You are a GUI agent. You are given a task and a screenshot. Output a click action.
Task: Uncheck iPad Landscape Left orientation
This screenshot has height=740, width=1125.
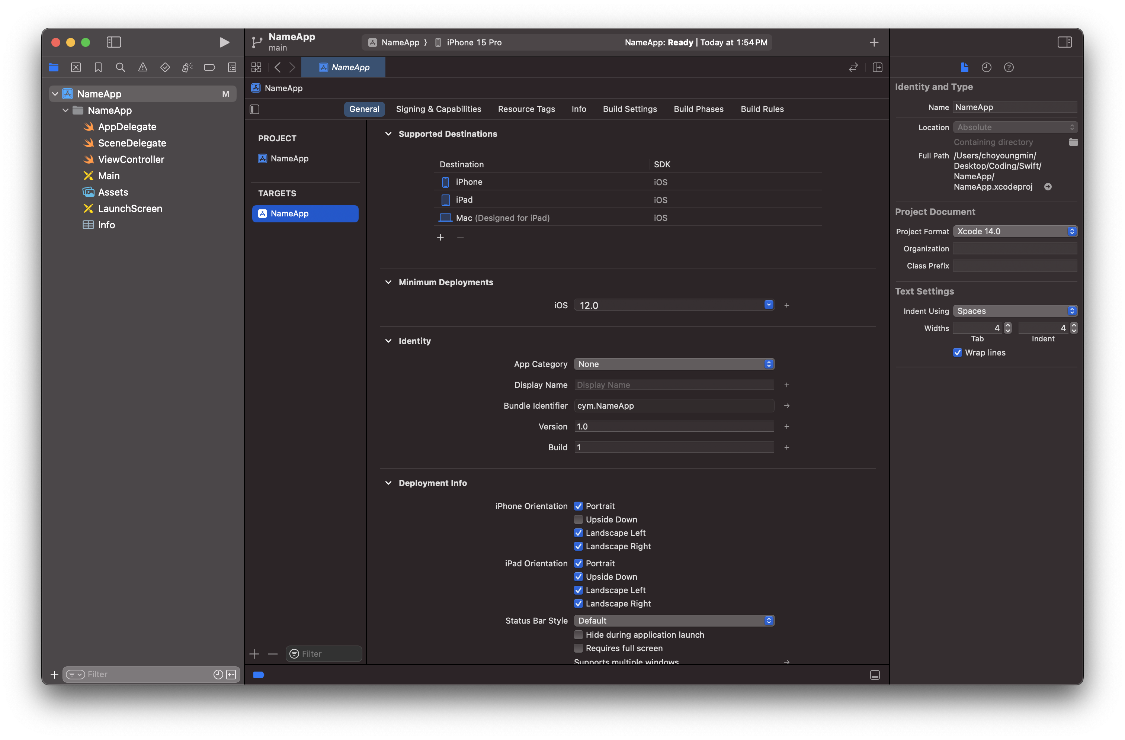pos(578,590)
